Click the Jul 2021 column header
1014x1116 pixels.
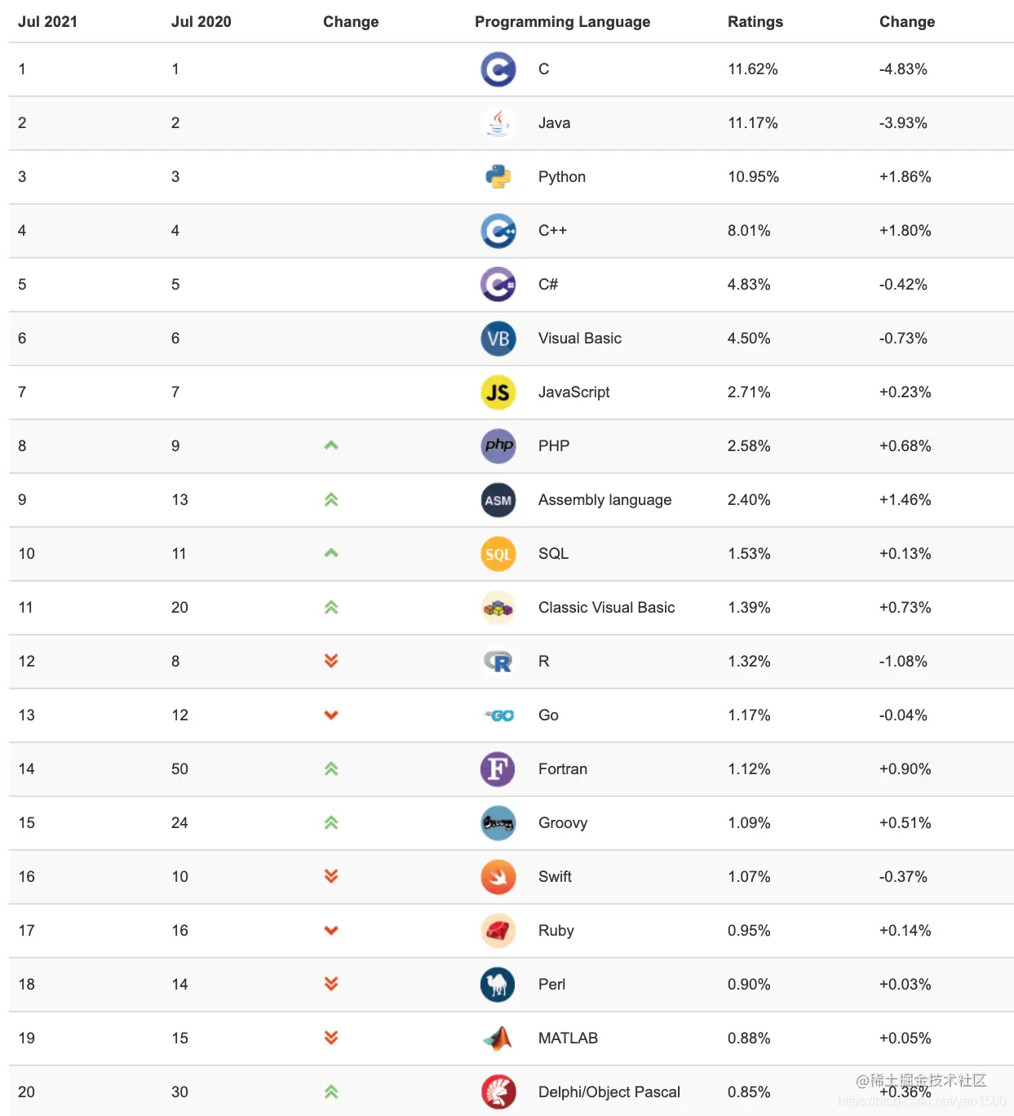[47, 22]
